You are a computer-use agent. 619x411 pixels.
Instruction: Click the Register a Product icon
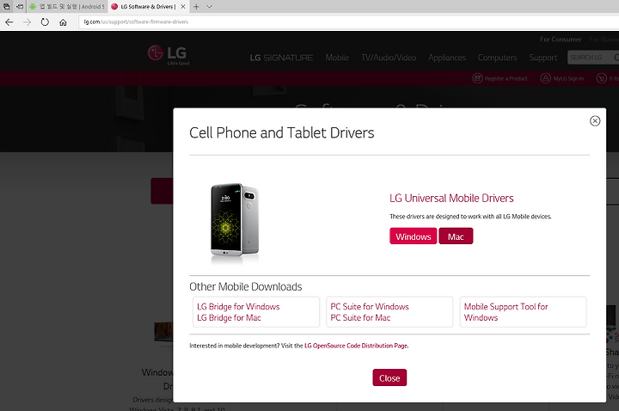coord(478,78)
